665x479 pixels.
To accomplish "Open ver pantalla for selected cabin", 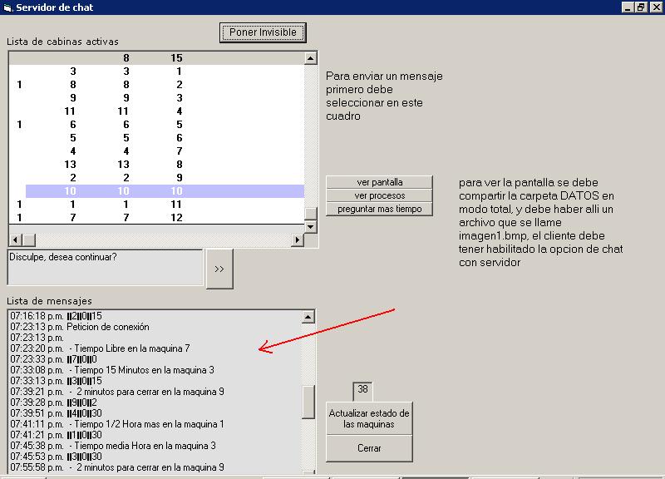I will click(379, 182).
